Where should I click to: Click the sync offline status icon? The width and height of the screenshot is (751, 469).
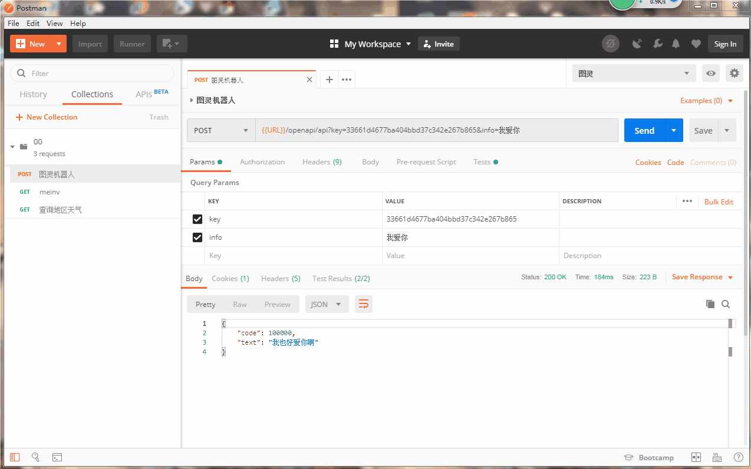(611, 44)
